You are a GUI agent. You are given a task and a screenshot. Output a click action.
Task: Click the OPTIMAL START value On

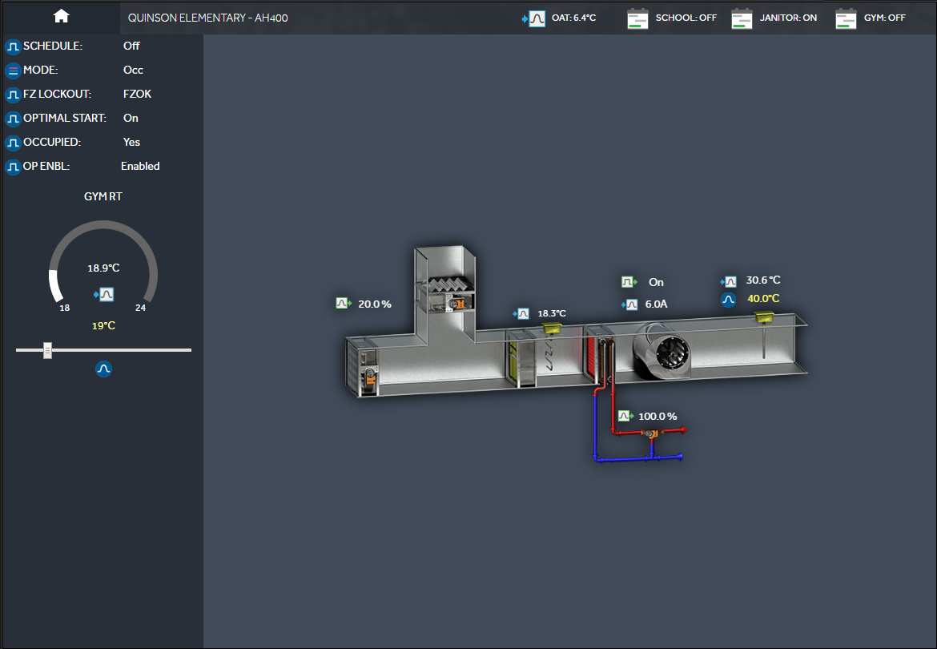click(131, 119)
